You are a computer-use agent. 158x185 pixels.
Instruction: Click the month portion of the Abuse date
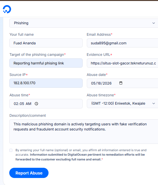pos(93,83)
